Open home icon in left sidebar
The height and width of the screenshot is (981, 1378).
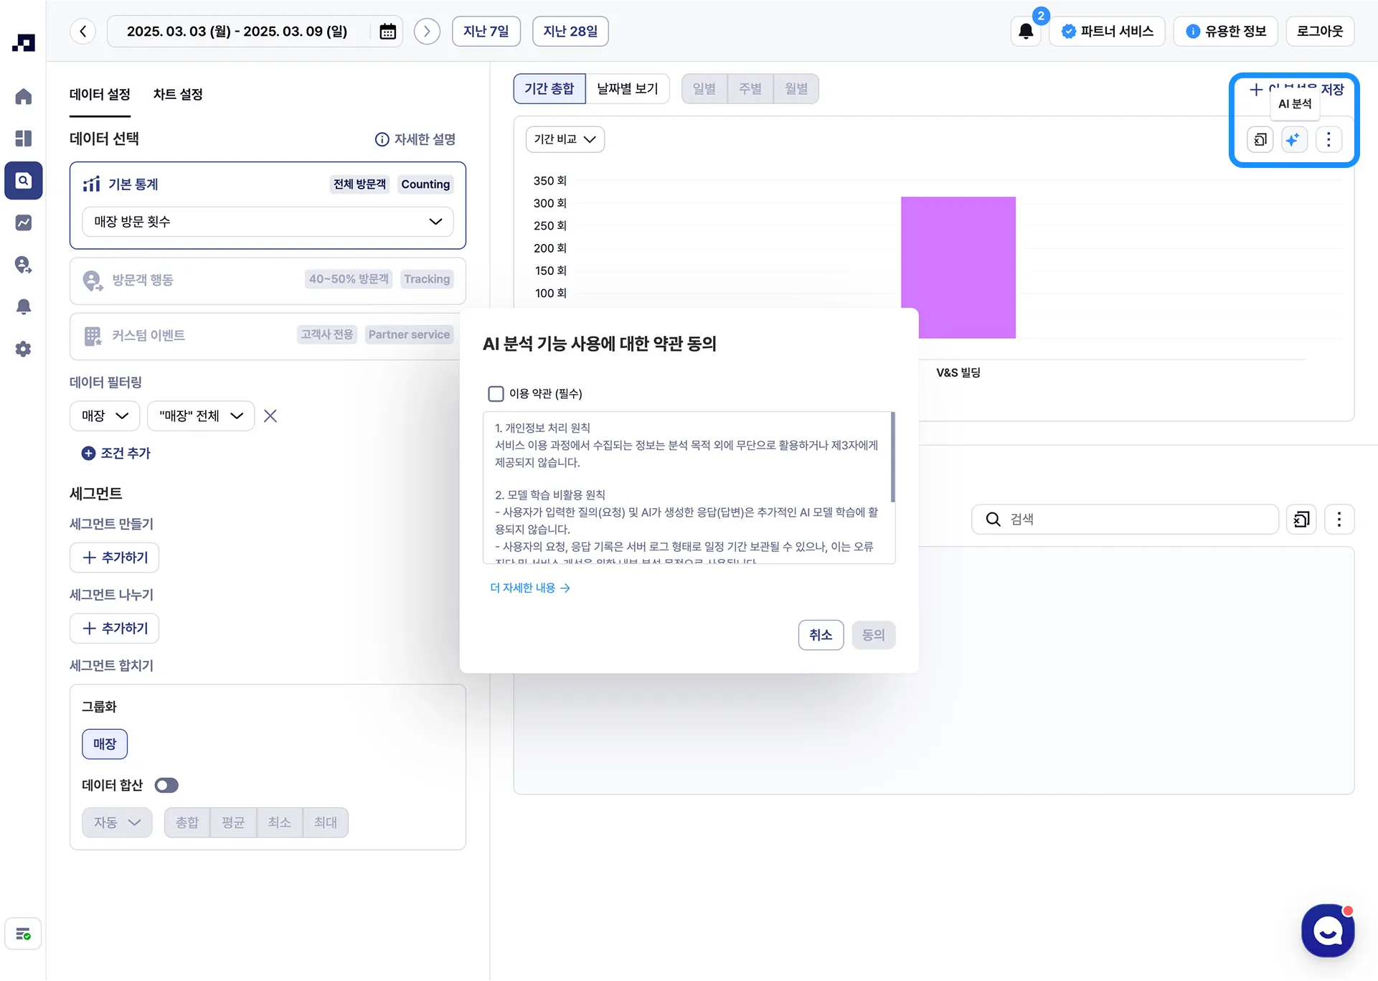[x=23, y=97]
